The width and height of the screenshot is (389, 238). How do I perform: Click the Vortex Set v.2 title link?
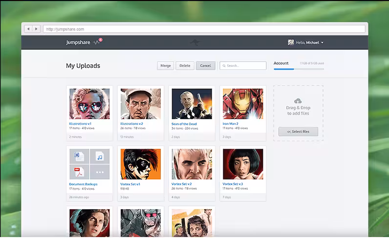182,184
